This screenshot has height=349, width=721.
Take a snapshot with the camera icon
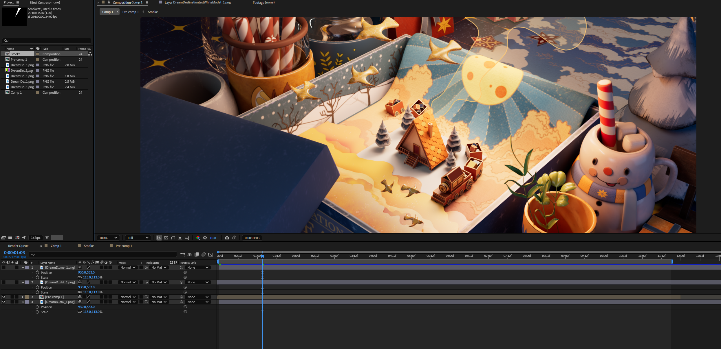tap(227, 238)
